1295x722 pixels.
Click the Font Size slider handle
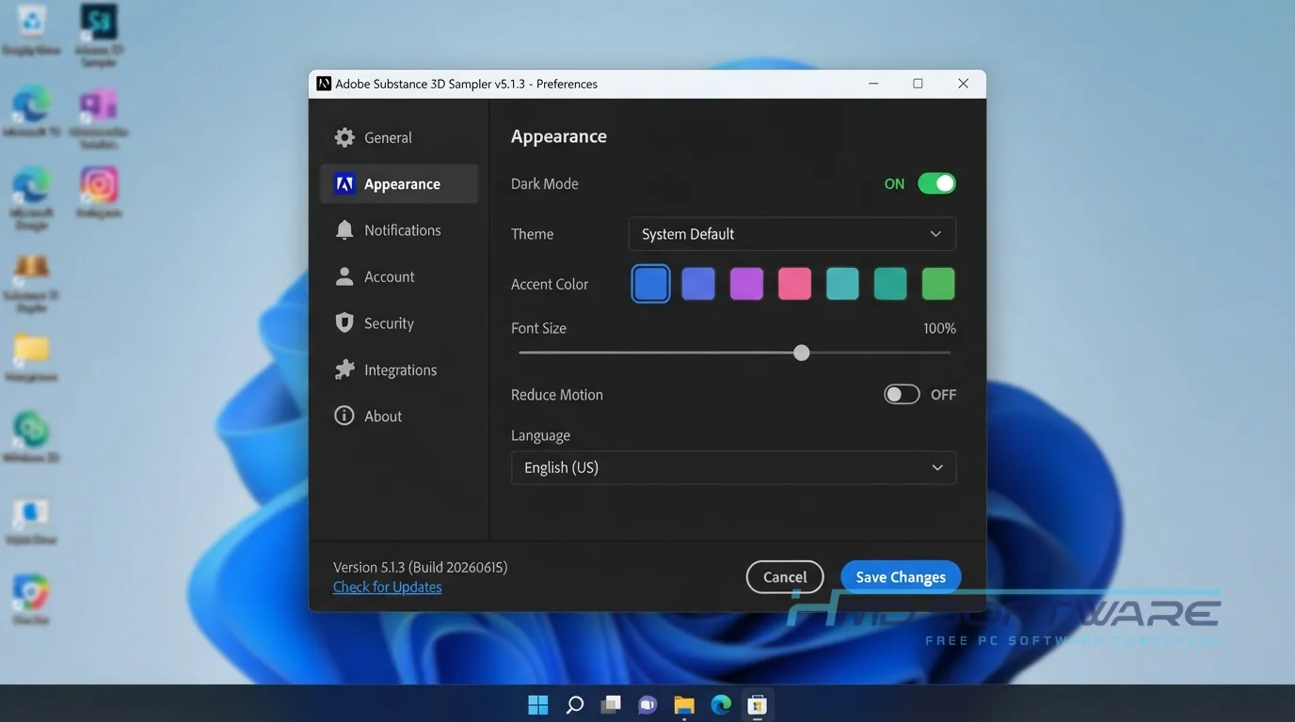click(x=801, y=353)
